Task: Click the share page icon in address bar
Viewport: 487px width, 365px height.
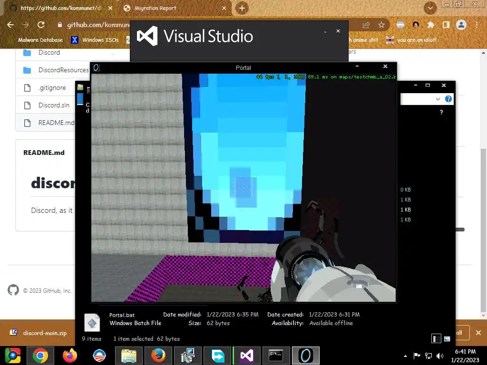Action: pyautogui.click(x=366, y=25)
